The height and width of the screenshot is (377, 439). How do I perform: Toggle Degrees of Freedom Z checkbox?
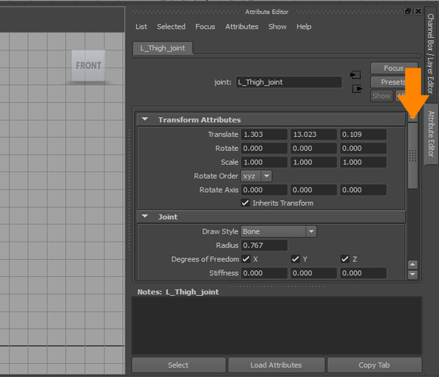tap(345, 259)
